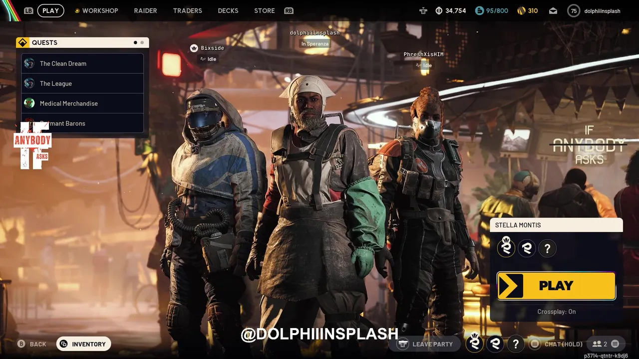The width and height of the screenshot is (639, 359).
Task: Select the DECKS tab
Action: 228,10
